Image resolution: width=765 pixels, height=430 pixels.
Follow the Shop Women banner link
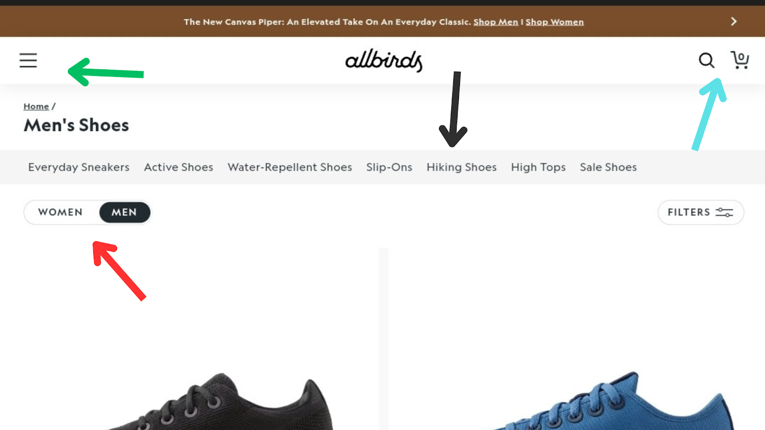point(555,22)
